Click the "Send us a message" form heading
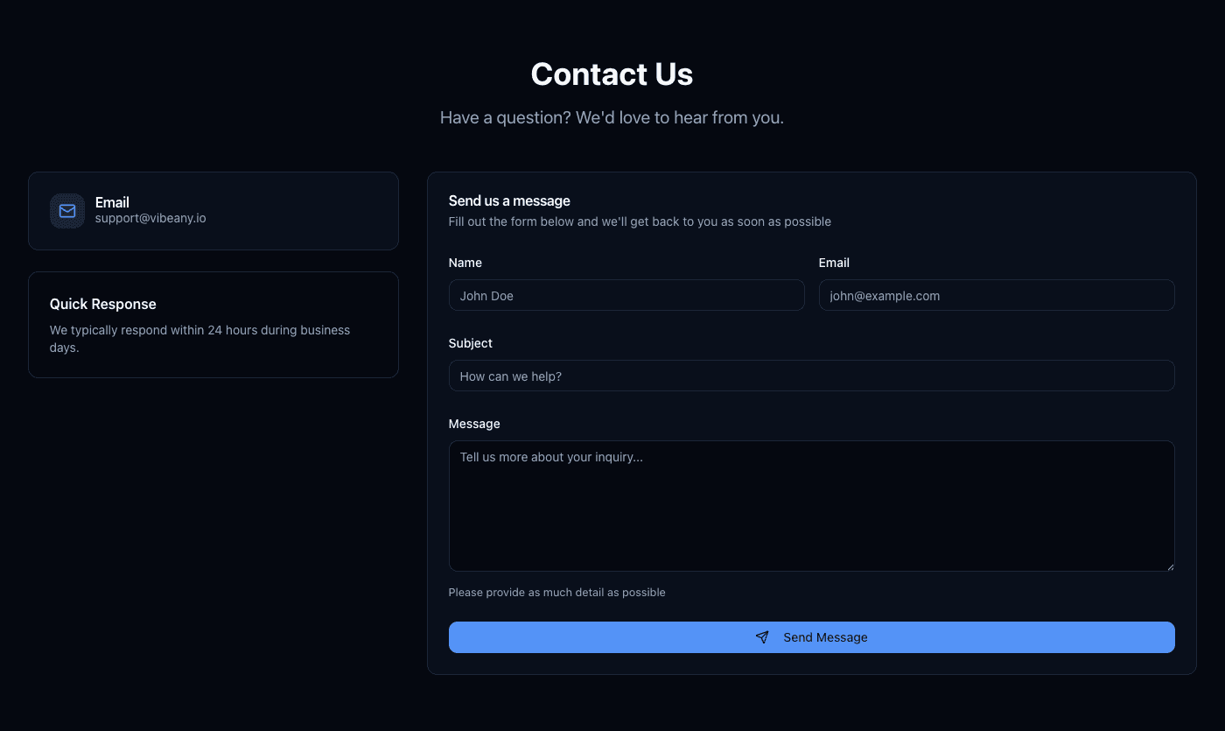The height and width of the screenshot is (731, 1225). pyautogui.click(x=509, y=200)
